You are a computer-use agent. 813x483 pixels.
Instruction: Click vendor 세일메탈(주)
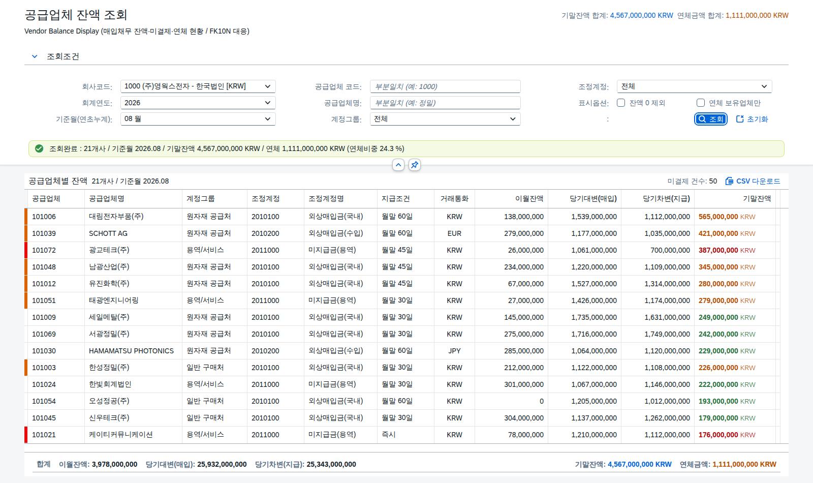tap(109, 317)
